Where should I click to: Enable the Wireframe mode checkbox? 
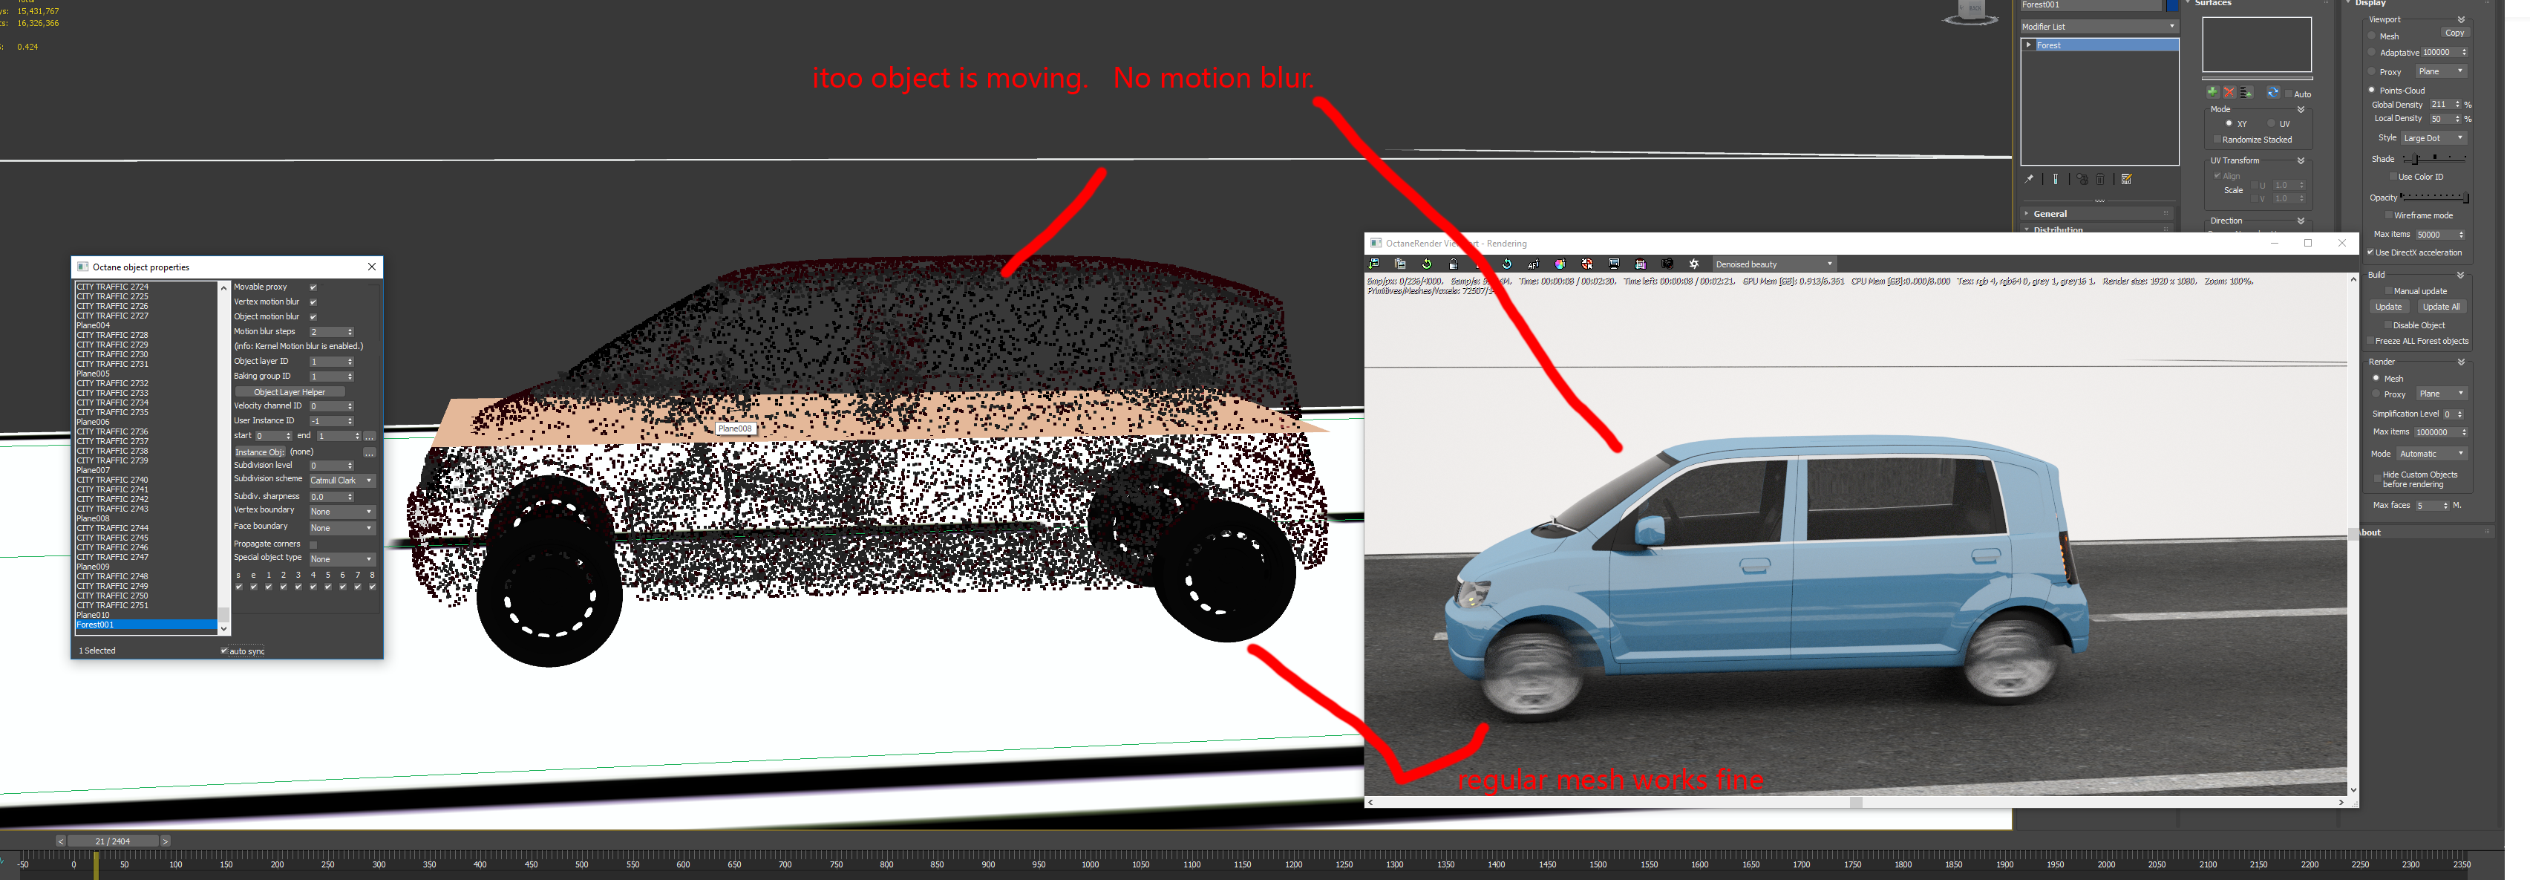[x=2388, y=215]
